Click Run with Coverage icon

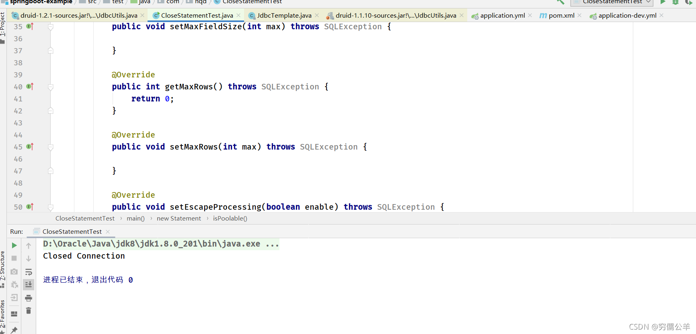(688, 2)
